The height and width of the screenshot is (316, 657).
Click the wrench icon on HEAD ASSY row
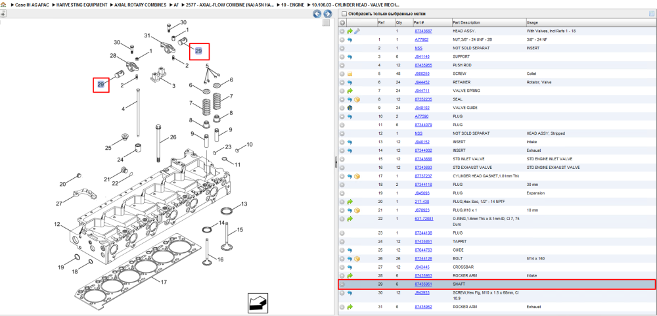click(357, 31)
